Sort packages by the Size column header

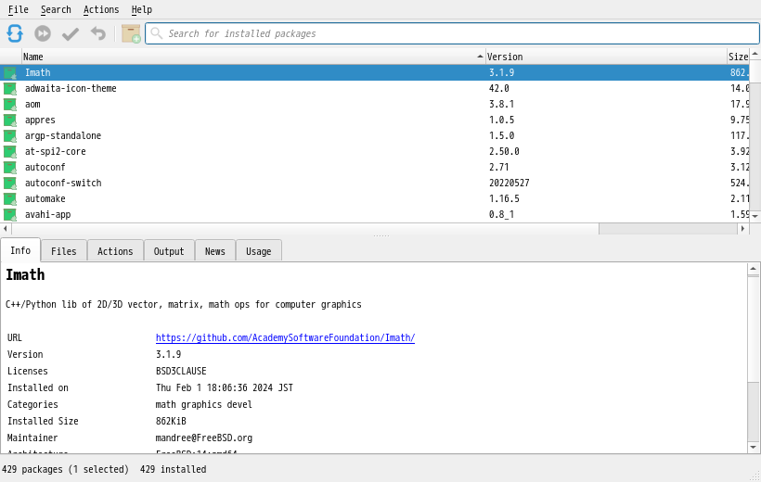[x=738, y=57]
